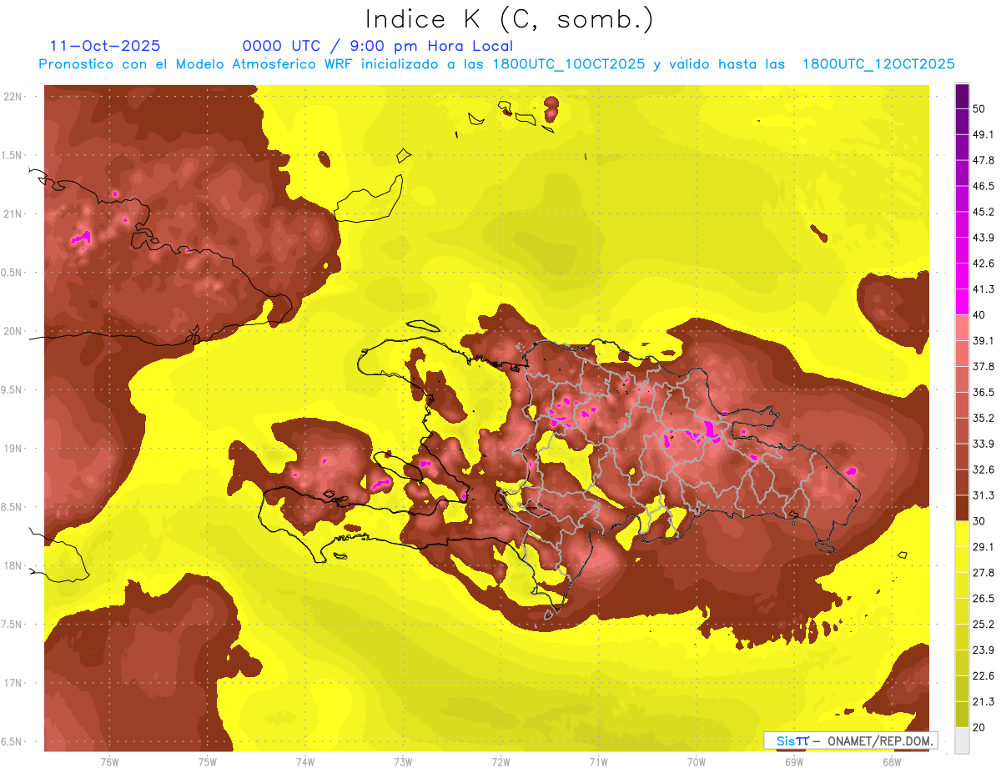1001x773 pixels.
Task: Click the '40' colorbar value
Action: (980, 314)
